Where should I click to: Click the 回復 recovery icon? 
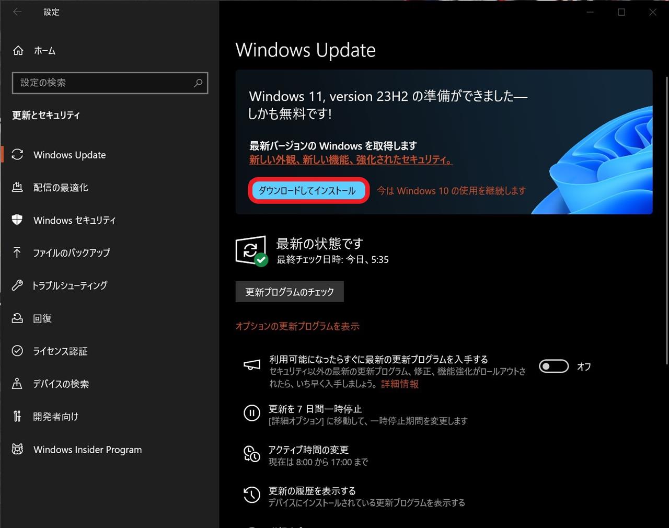pos(17,318)
